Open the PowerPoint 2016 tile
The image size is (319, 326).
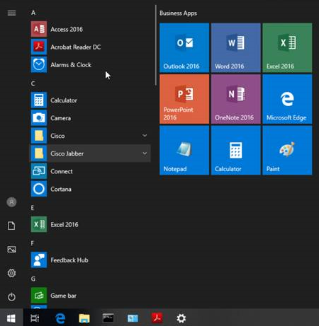coord(184,99)
